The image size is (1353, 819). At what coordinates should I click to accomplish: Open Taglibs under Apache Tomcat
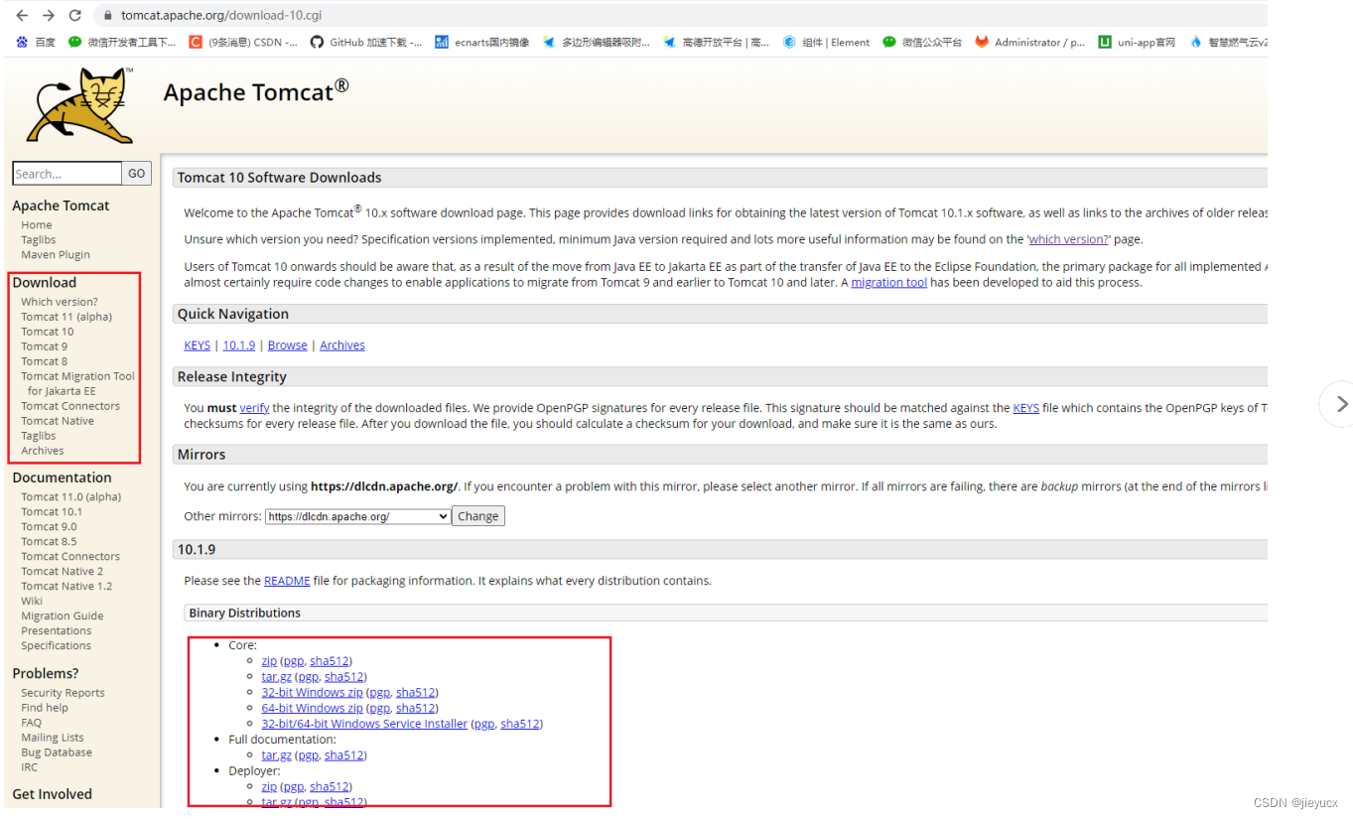(x=39, y=240)
